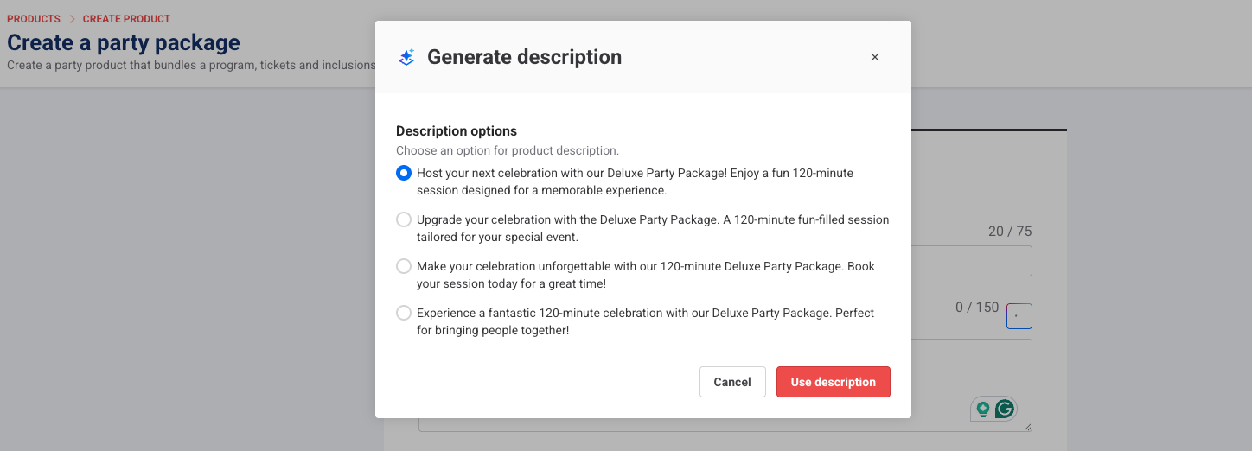Click 'Choose an option for product description.' text
Screen dimensions: 1252x451
pos(508,150)
